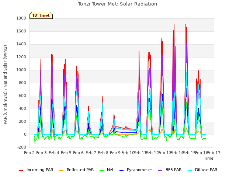Click the 1400 y-axis tick label
236x177 pixels.
click(21, 44)
